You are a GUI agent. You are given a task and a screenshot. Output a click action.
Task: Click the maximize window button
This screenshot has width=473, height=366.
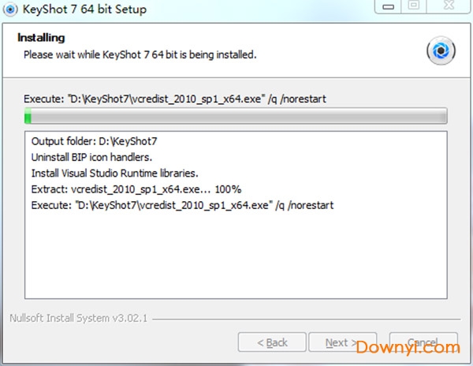tap(414, 6)
